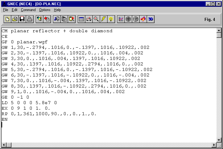Image resolution: width=223 pixels, height=149 pixels.
Task: Maximize the GNEC window
Action: (x=213, y=4)
